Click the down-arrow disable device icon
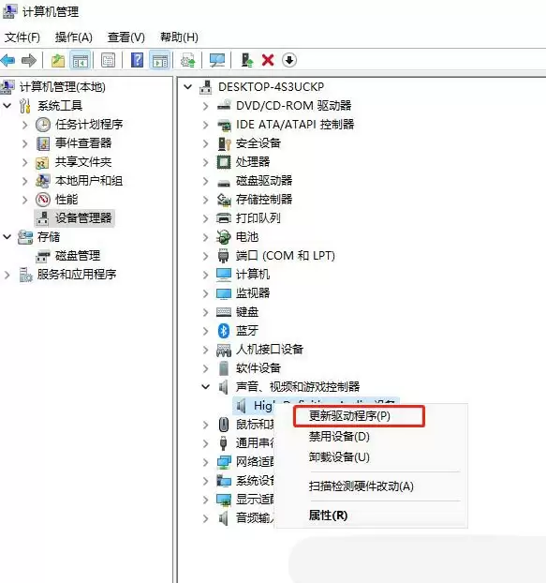Screen dimensions: 546x583 click(x=289, y=60)
